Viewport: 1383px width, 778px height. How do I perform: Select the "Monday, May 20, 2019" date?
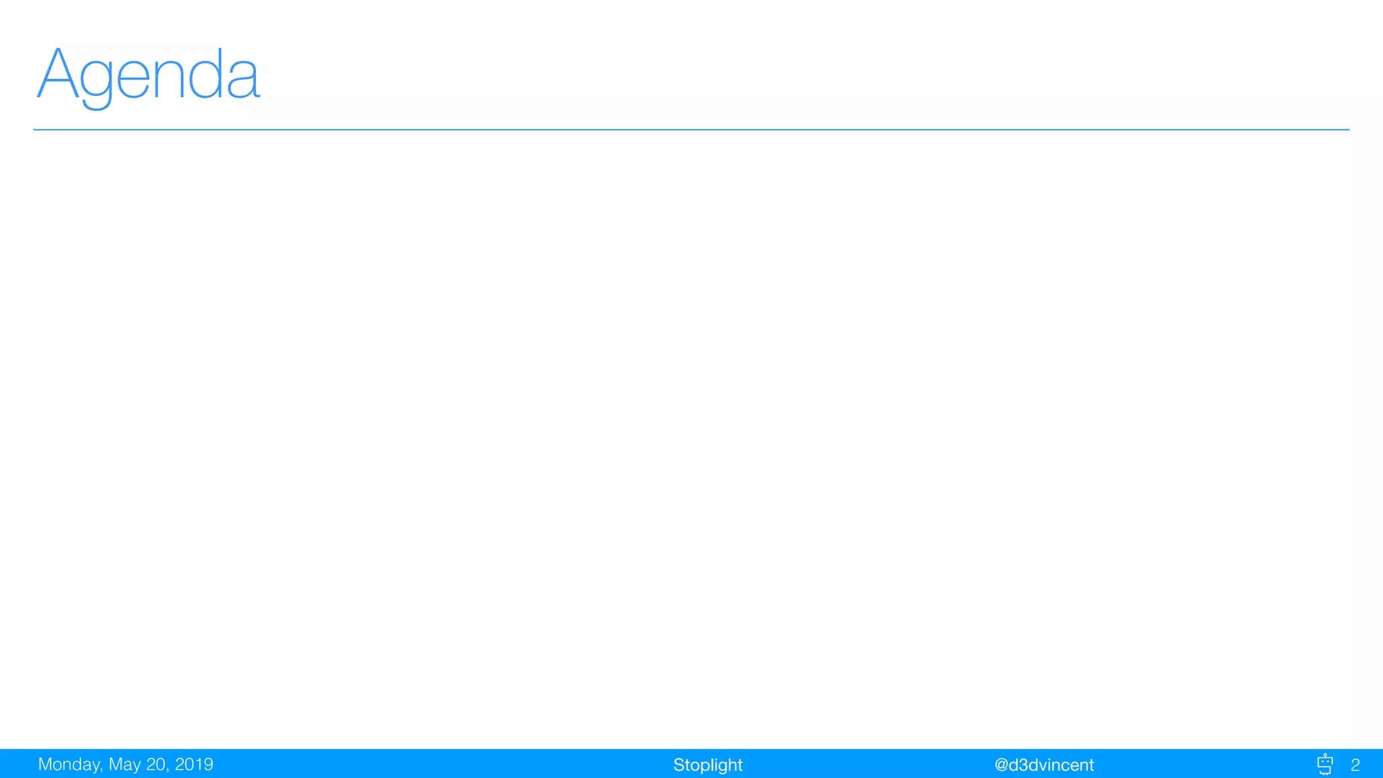(x=126, y=764)
